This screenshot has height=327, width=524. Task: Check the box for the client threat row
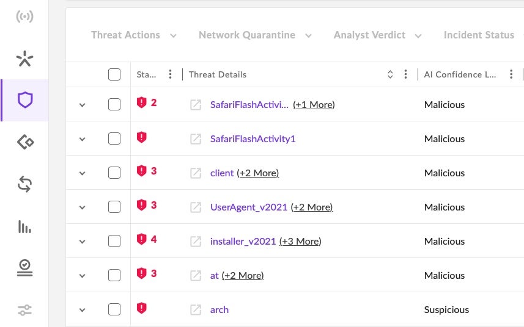(114, 173)
